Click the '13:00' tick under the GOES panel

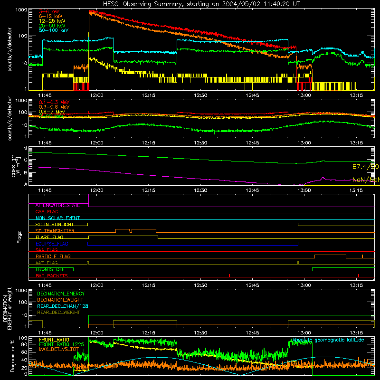click(304, 190)
